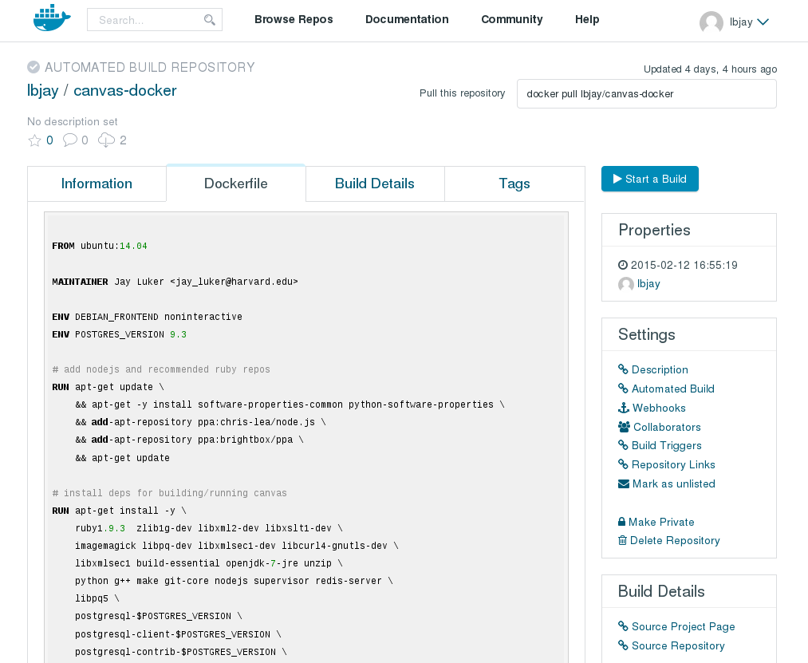Click the lbjay user avatar in header

click(x=711, y=22)
